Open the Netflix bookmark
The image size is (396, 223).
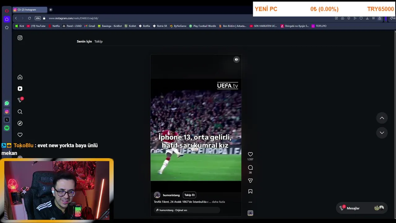[x=54, y=26]
